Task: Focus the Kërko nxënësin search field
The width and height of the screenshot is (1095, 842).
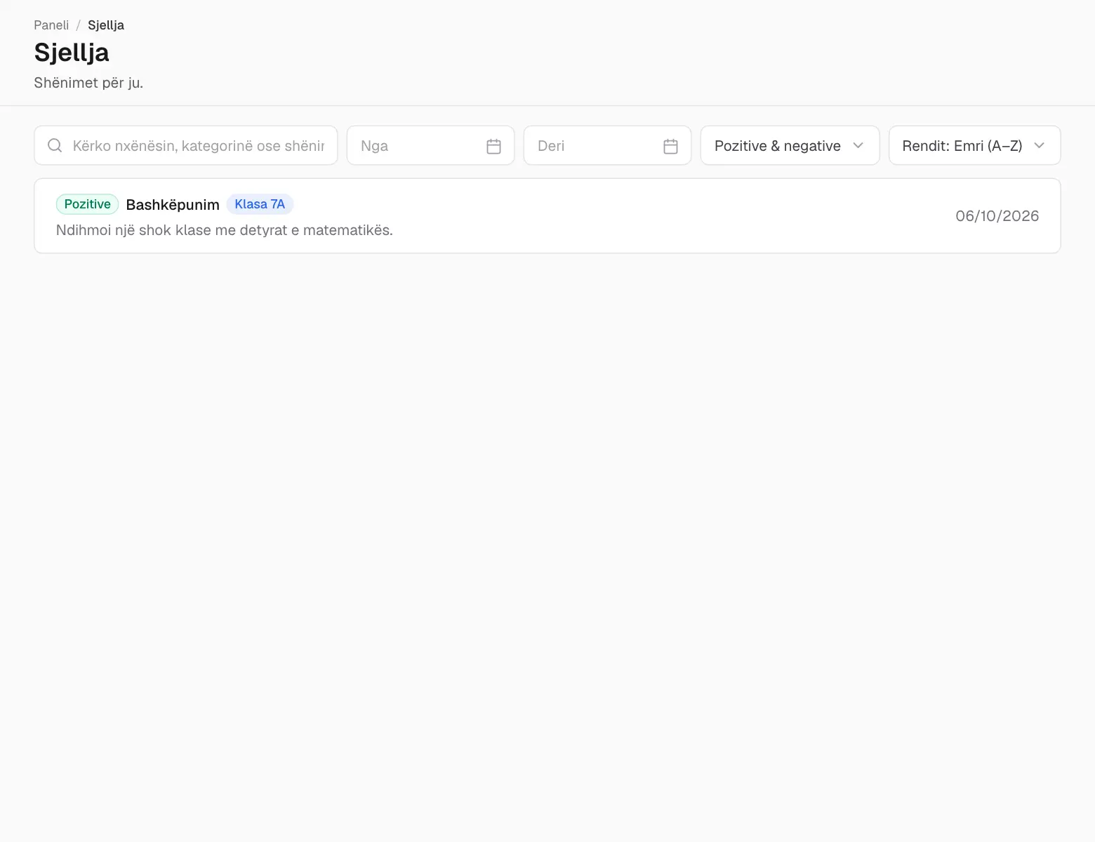Action: [x=186, y=145]
